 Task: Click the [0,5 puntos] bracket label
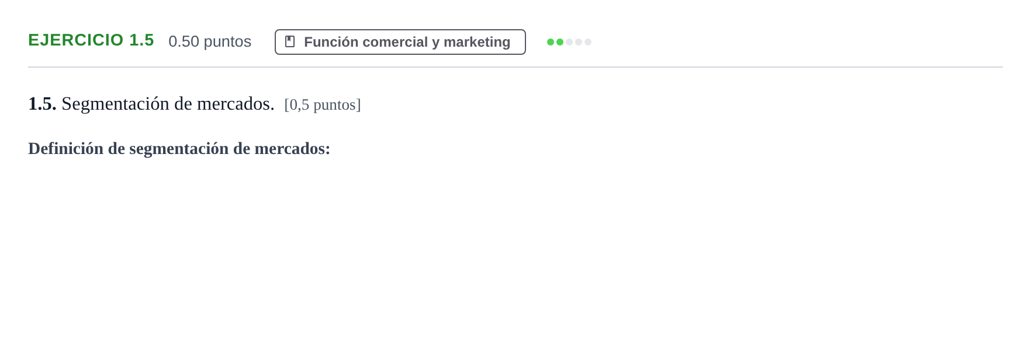click(323, 105)
